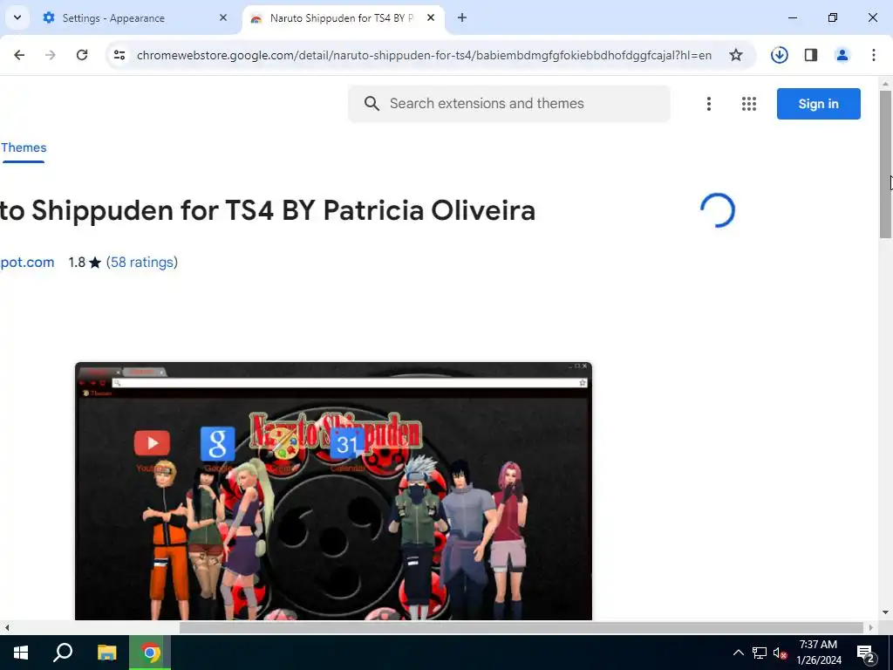This screenshot has width=893, height=670.
Task: Minimize the Chrome window
Action: click(x=792, y=17)
